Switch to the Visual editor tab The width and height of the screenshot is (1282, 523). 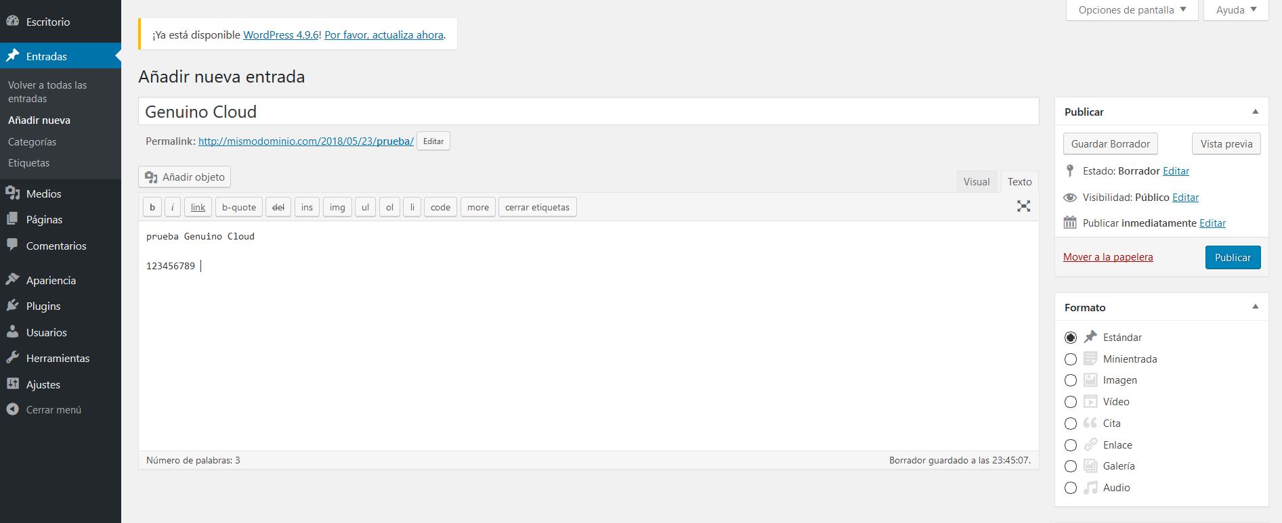[977, 181]
